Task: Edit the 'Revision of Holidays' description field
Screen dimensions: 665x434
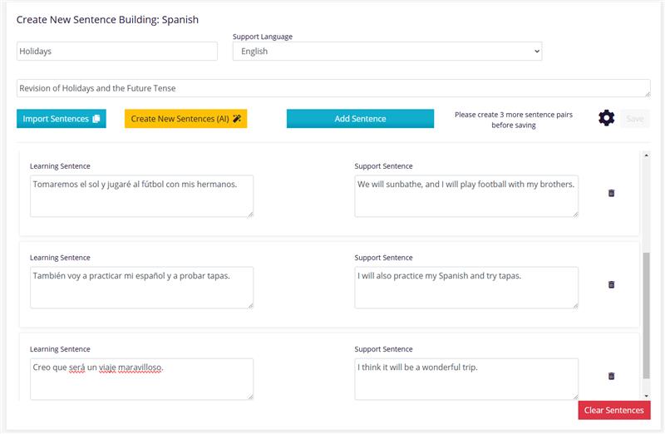Action: click(x=333, y=88)
